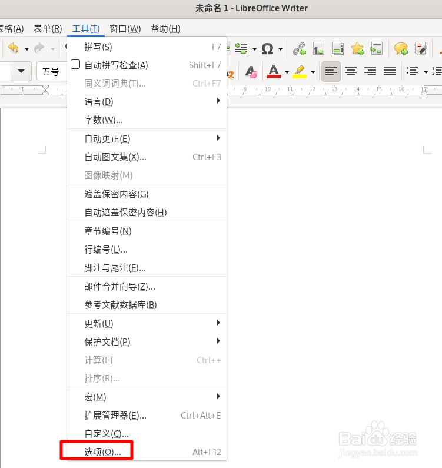Insert a cross-reference icon
Screen dimensions: 442x468
click(x=376, y=49)
